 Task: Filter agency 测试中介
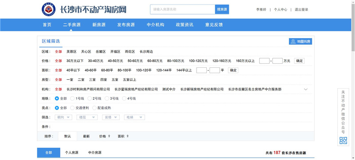point(169,89)
